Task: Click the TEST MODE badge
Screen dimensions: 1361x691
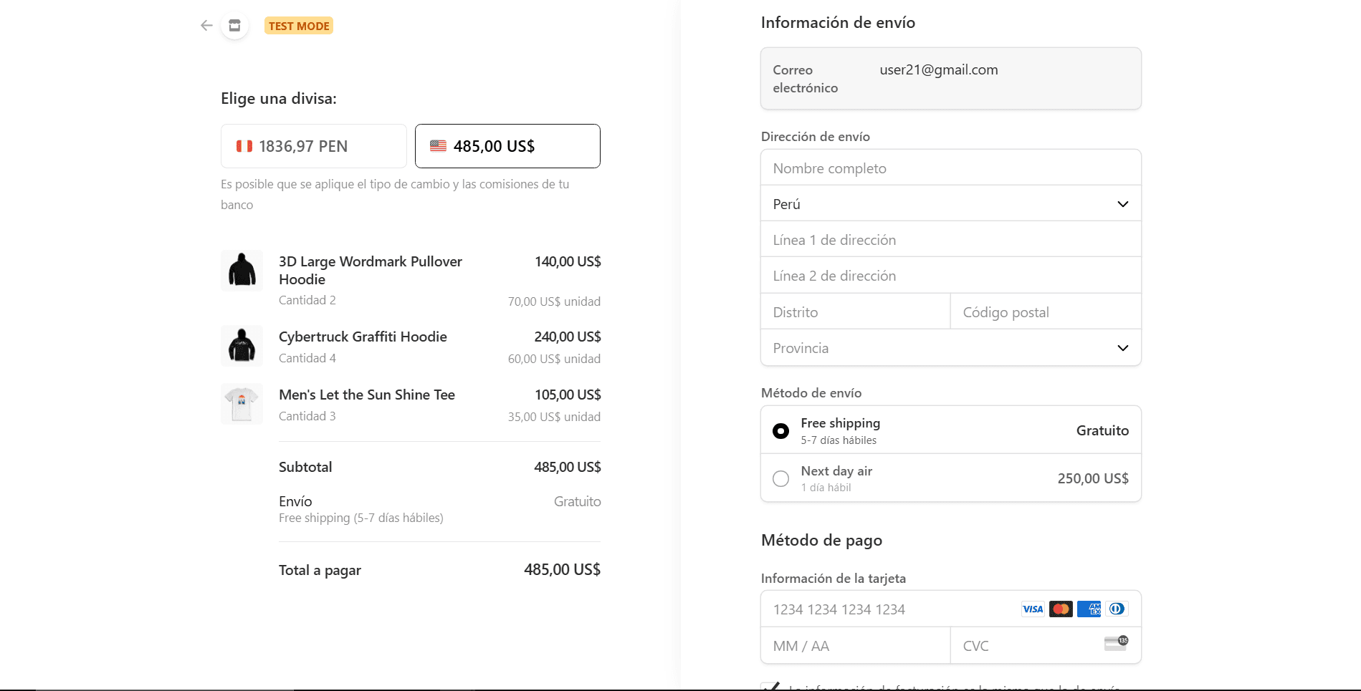Action: [x=299, y=26]
